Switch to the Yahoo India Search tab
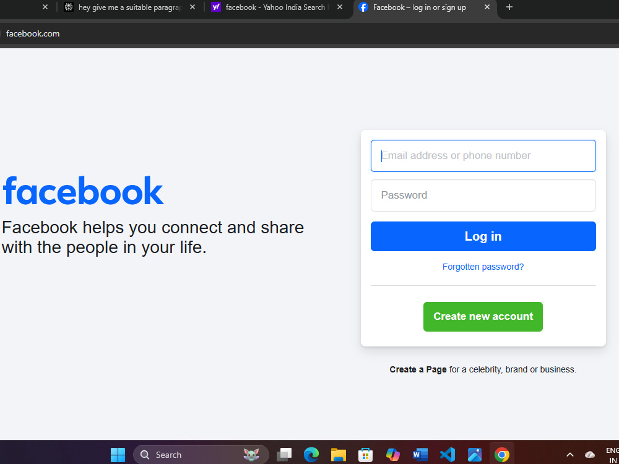The height and width of the screenshot is (464, 619). (274, 7)
